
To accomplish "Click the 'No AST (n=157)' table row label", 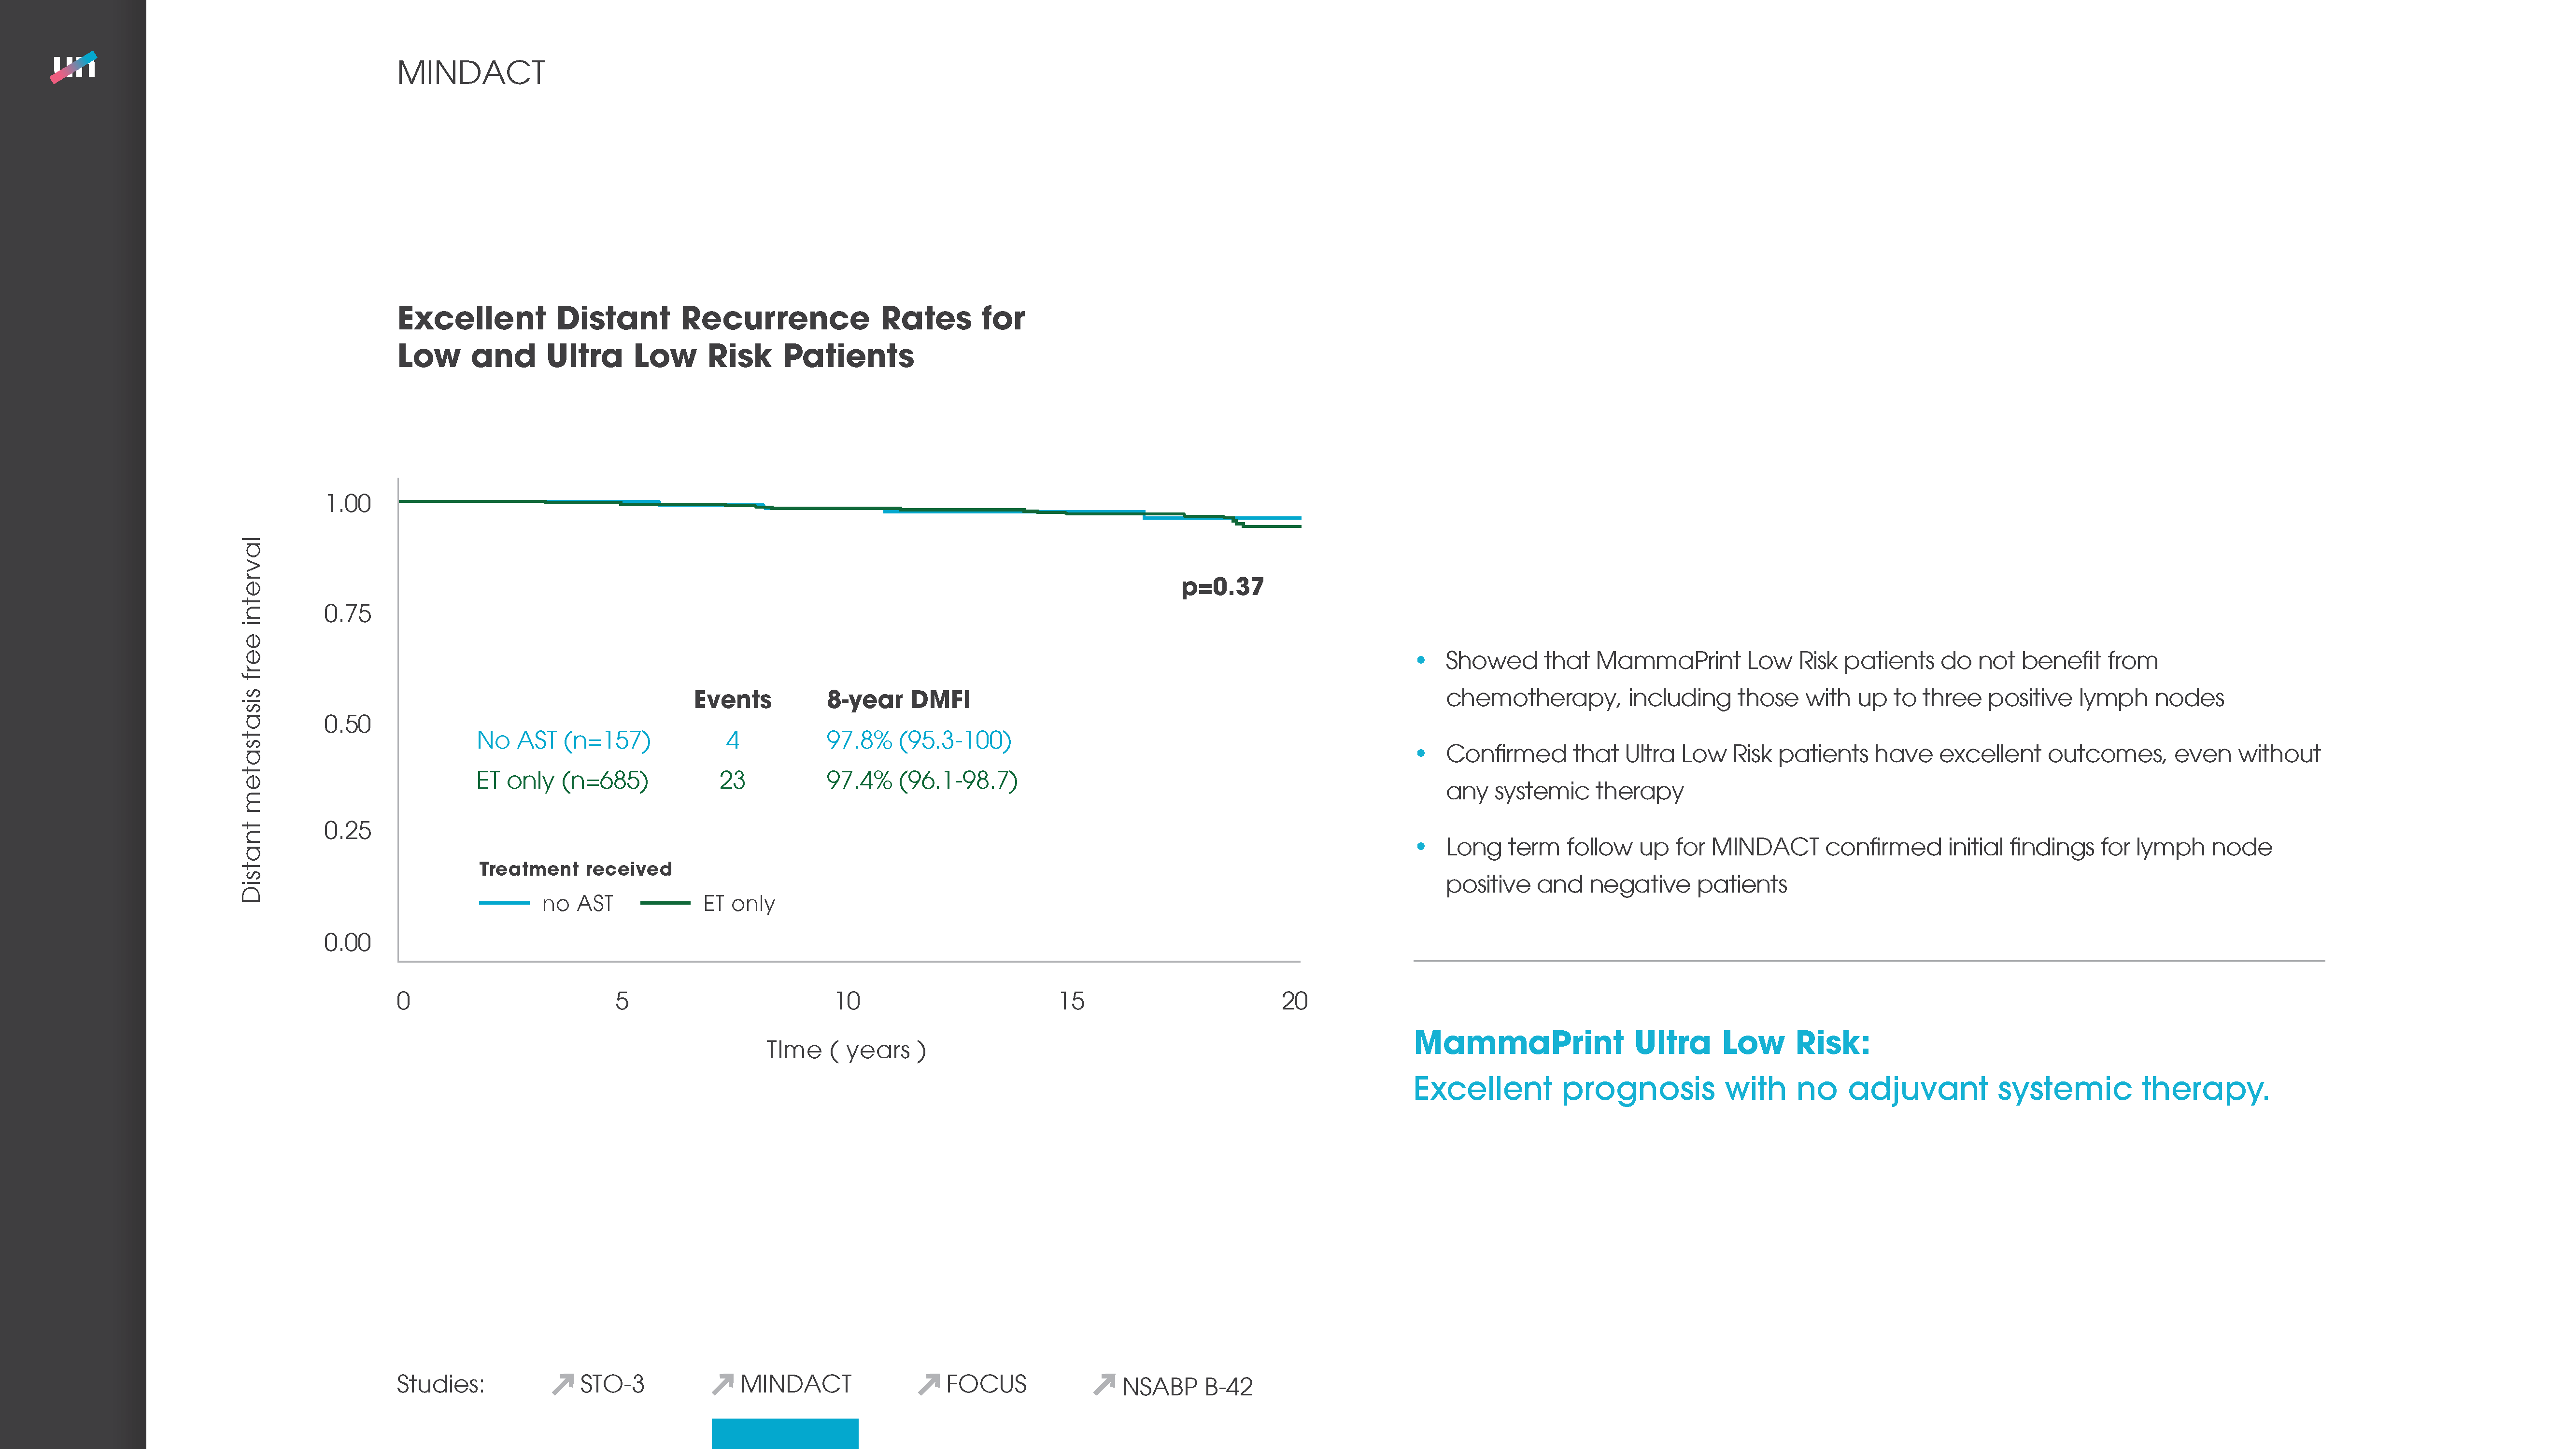I will (563, 740).
